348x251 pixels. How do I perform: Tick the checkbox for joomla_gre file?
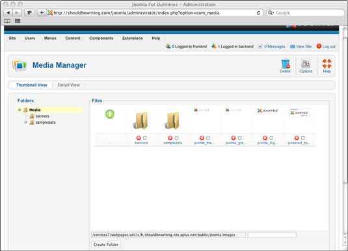(x=239, y=138)
